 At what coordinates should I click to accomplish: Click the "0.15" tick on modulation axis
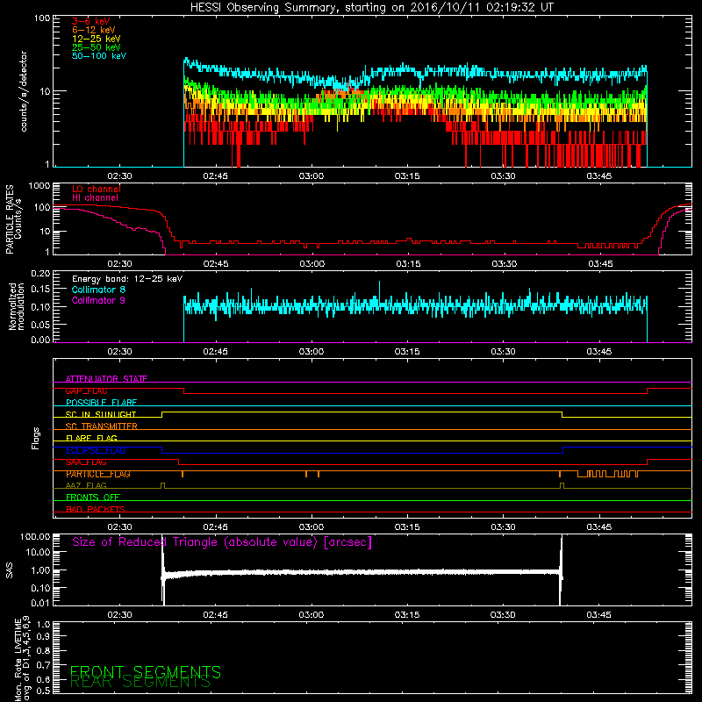pyautogui.click(x=40, y=290)
